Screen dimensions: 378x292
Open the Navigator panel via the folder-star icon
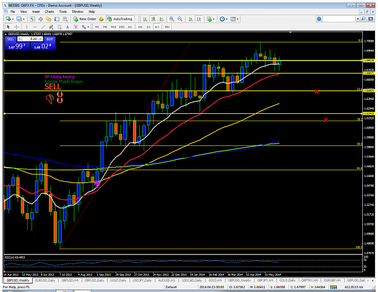point(49,19)
